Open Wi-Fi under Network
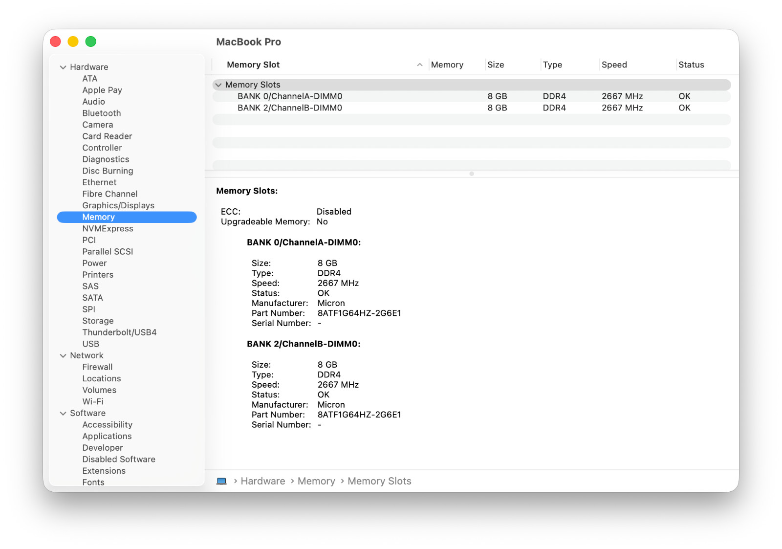 93,401
